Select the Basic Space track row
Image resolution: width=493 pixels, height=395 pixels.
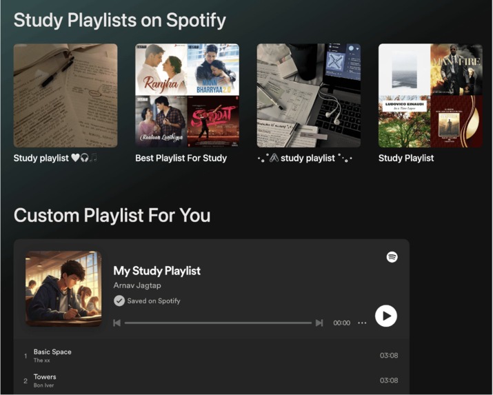211,356
